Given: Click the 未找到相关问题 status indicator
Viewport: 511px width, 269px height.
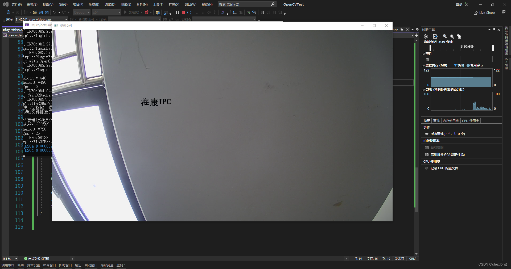Looking at the screenshot, I should [36, 259].
